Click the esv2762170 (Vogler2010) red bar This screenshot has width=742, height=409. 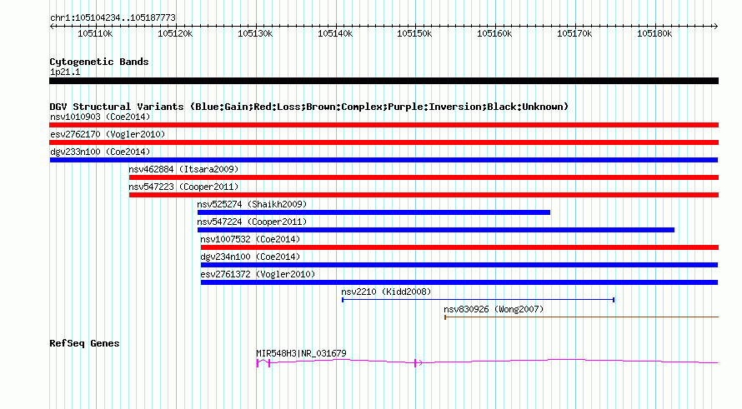point(384,142)
